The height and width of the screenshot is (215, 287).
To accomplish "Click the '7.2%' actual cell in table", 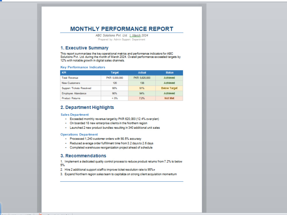I will pos(142,98).
